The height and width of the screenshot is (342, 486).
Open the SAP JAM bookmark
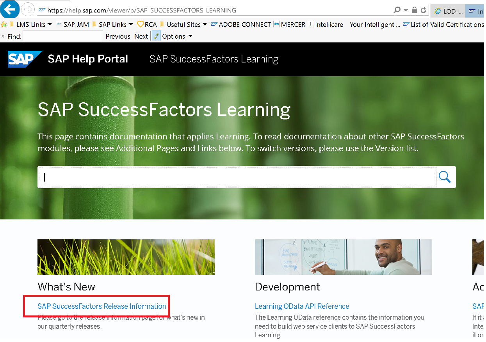(x=73, y=25)
